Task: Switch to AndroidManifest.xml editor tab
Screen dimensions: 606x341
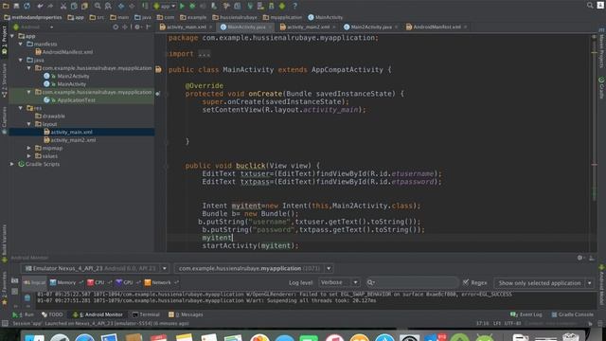Action: coord(437,27)
